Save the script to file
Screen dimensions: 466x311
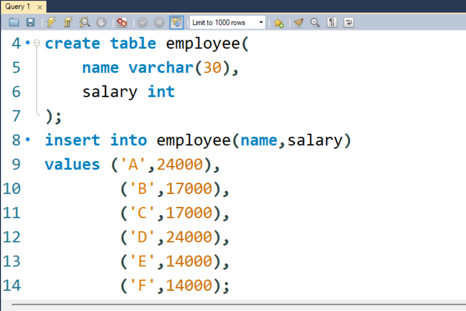click(x=30, y=22)
